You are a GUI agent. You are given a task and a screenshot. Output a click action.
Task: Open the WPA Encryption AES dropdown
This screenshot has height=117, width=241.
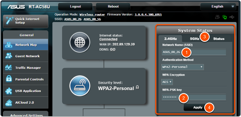click(167, 82)
